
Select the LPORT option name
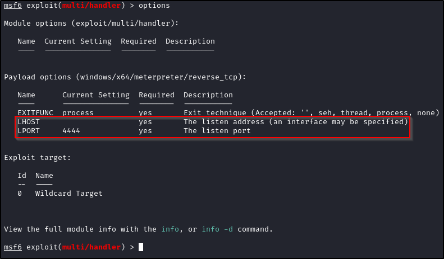[29, 131]
